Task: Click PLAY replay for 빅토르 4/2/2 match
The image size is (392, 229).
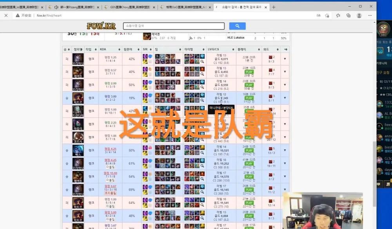Action: click(x=249, y=98)
